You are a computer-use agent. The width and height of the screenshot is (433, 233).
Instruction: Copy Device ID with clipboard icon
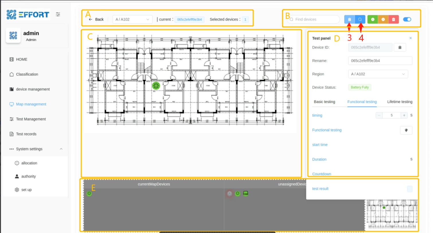400,48
